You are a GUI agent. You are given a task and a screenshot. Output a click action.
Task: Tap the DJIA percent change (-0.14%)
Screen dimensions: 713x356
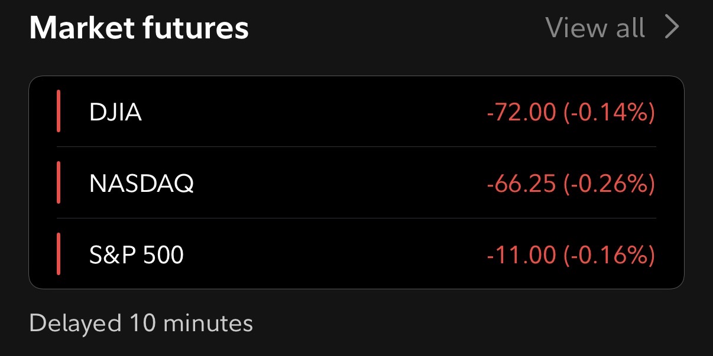(609, 112)
